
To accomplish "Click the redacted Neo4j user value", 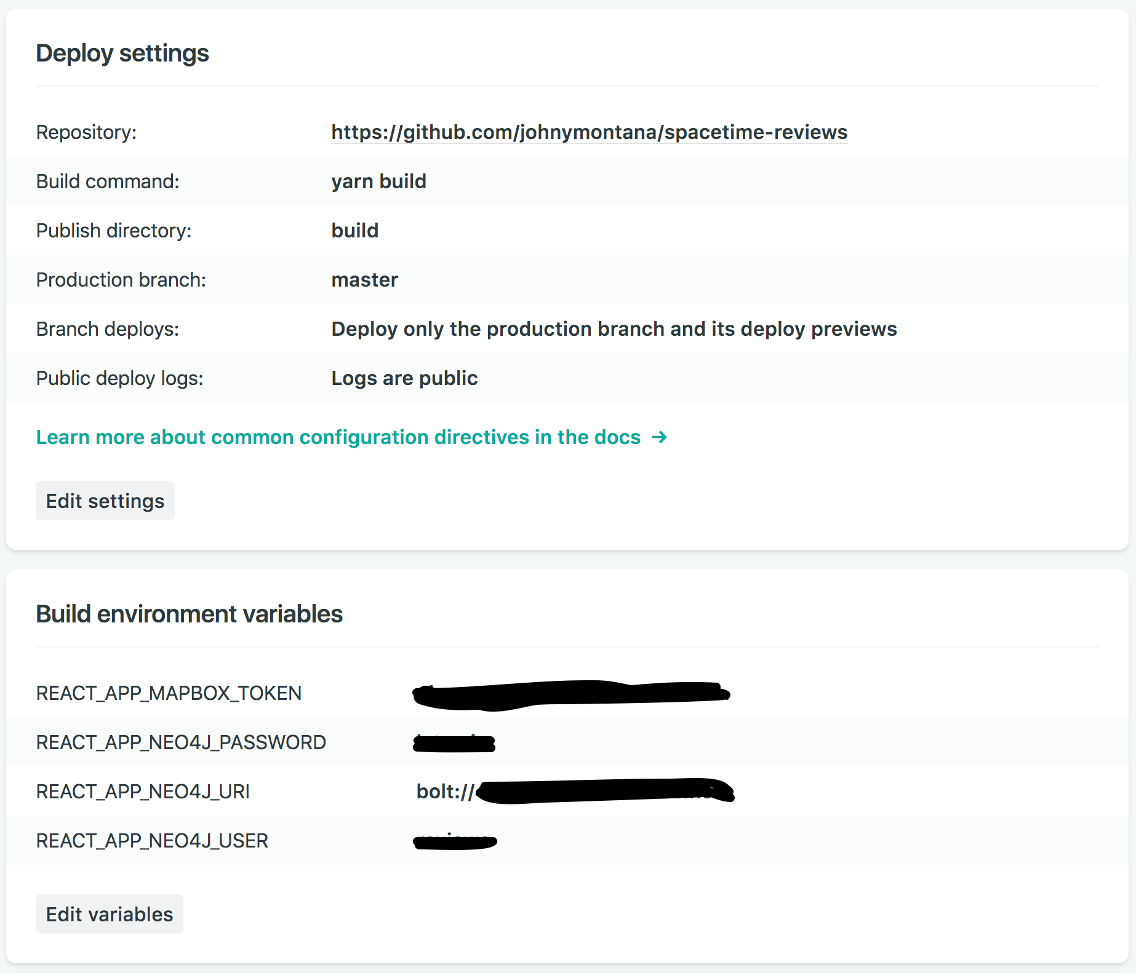I will pyautogui.click(x=455, y=841).
